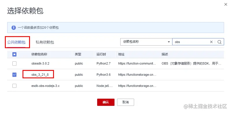Toggle the select-all header checkbox

pyautogui.click(x=14, y=54)
